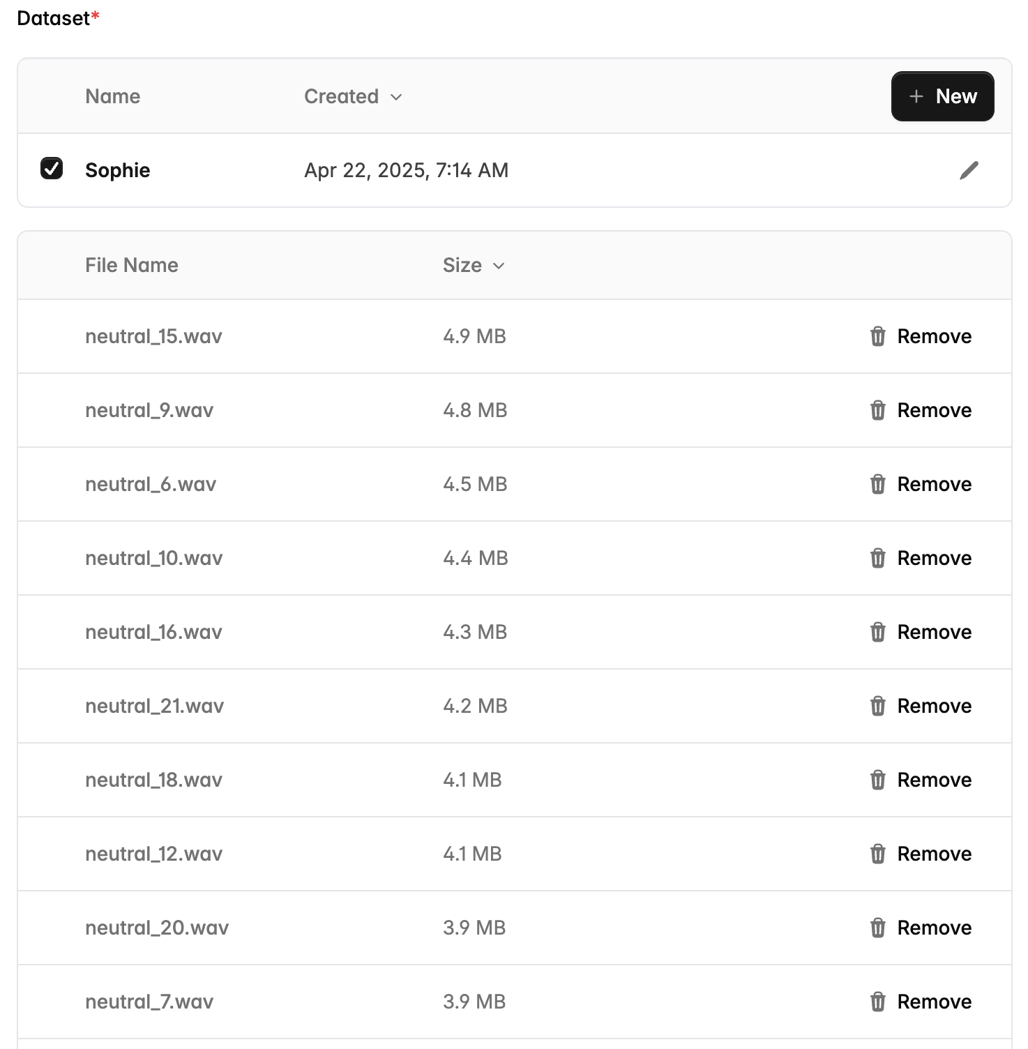Click the pencil edit icon for Sophie
Image resolution: width=1028 pixels, height=1049 pixels.
pos(969,170)
